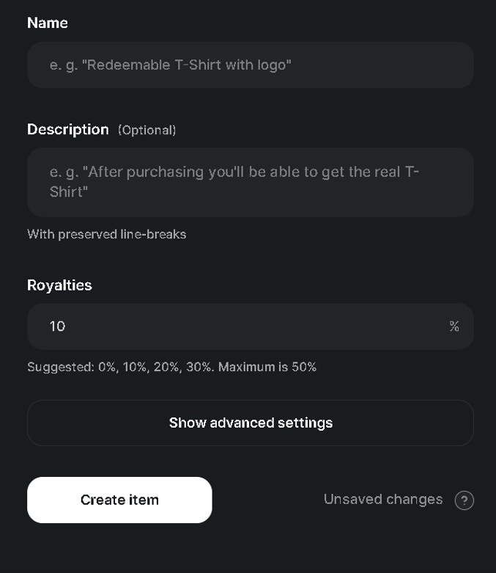Open the help question mark icon
Viewport: 496px width, 573px height.
[464, 500]
